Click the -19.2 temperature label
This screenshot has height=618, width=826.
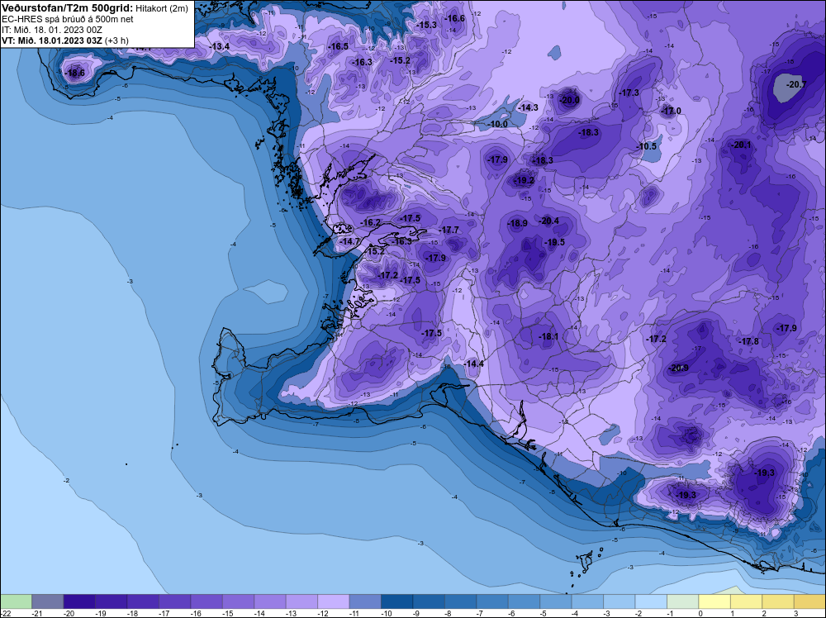tap(525, 180)
